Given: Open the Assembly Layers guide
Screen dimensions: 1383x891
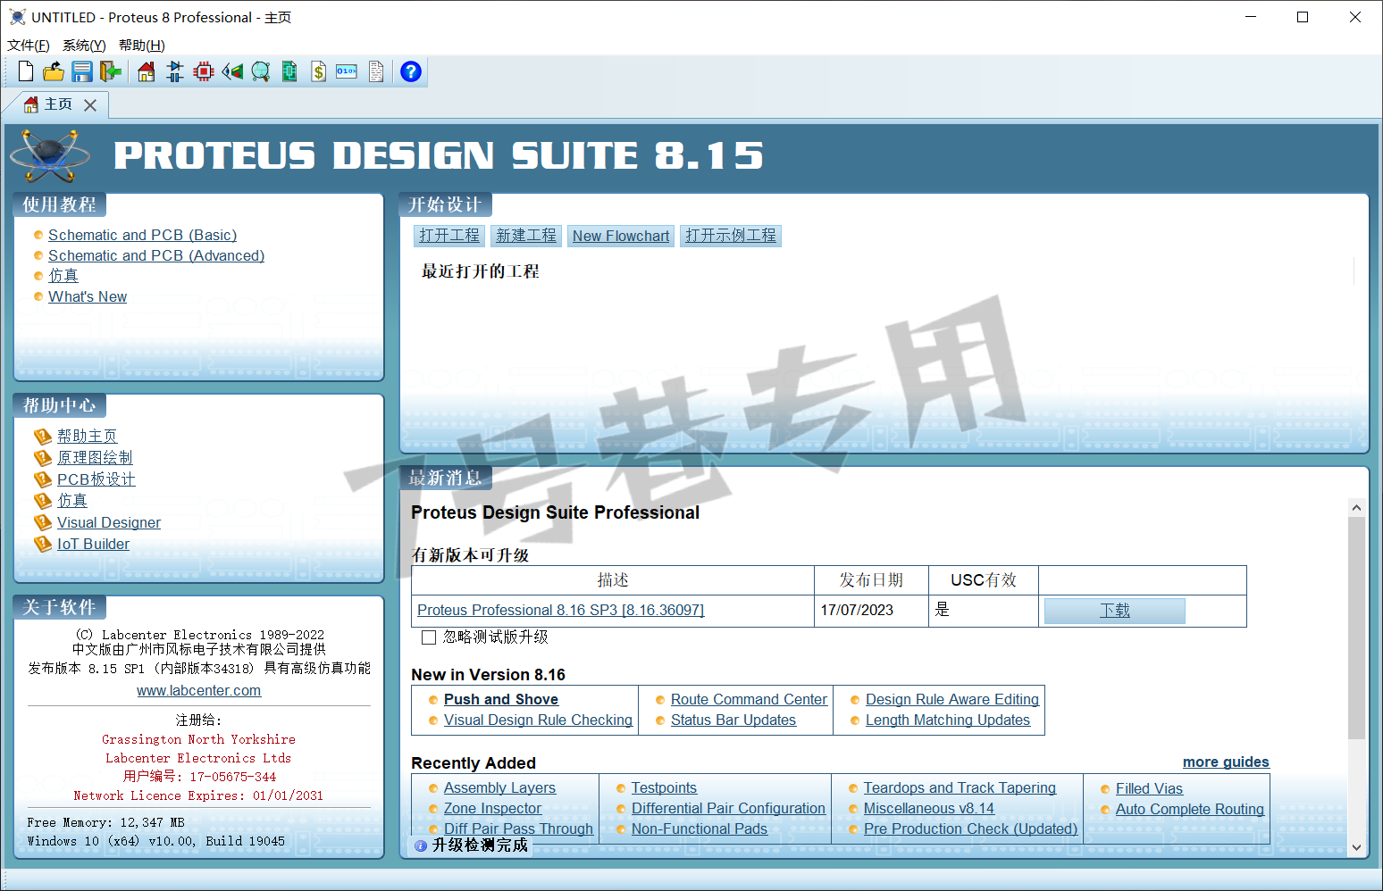Looking at the screenshot, I should click(499, 787).
